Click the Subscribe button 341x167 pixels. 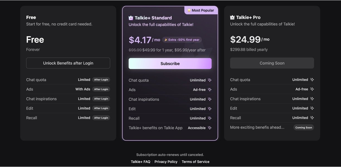[x=170, y=63]
